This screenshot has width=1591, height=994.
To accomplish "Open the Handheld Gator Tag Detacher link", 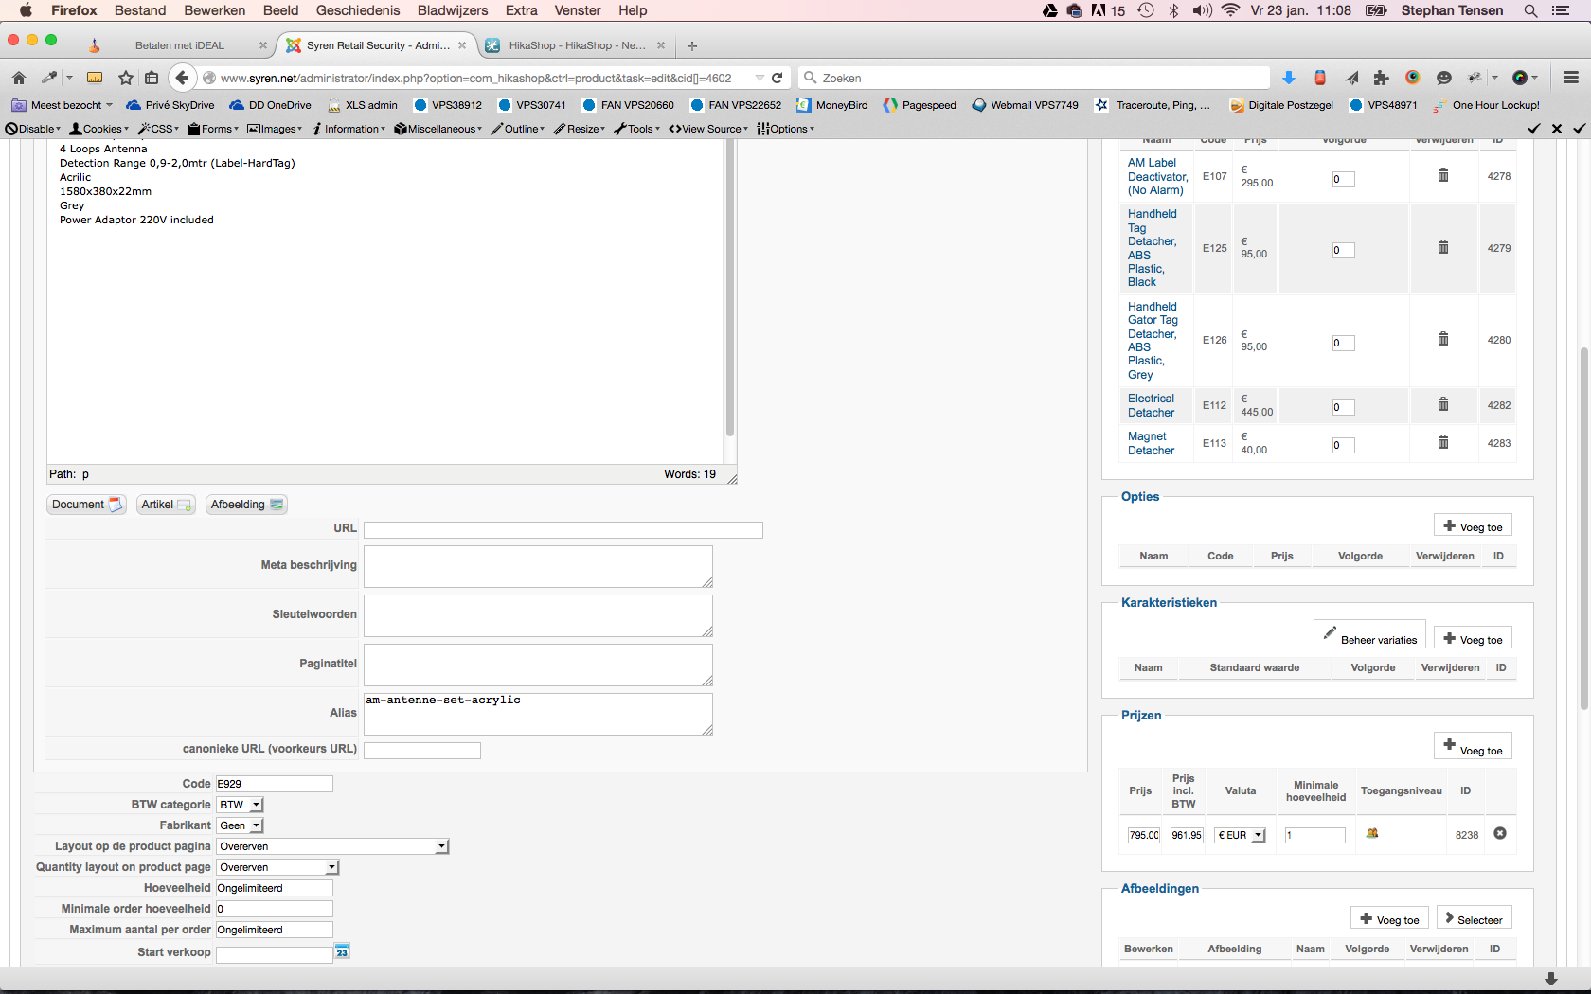I will [x=1153, y=341].
